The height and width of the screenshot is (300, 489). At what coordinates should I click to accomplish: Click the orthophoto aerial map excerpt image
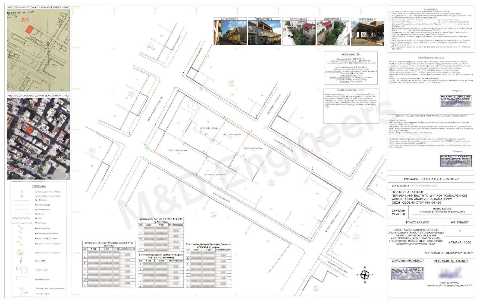coord(38,139)
